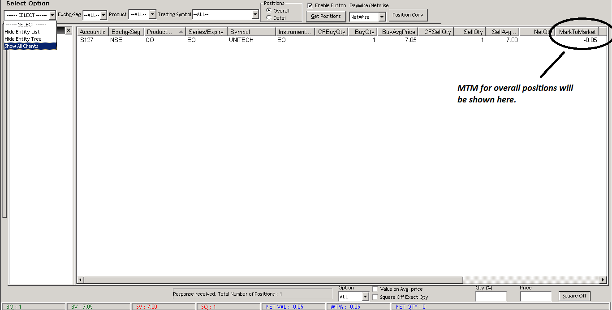Toggle the Enable Button checkbox

[x=310, y=5]
